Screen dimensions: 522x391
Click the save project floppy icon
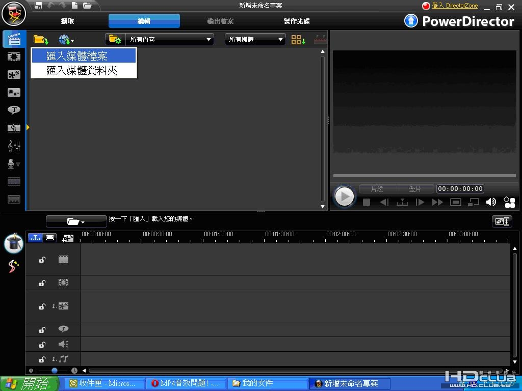tap(38, 5)
